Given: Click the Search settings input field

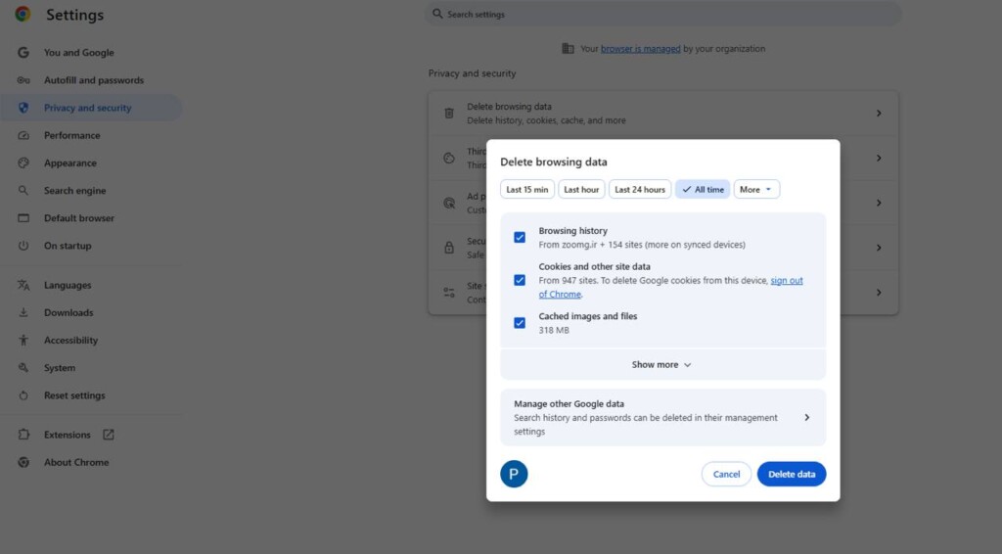Looking at the screenshot, I should click(x=665, y=15).
